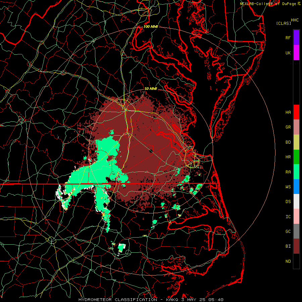302x302 pixels.
Task: Click the UK magenta legend swatch
Action: point(296,53)
